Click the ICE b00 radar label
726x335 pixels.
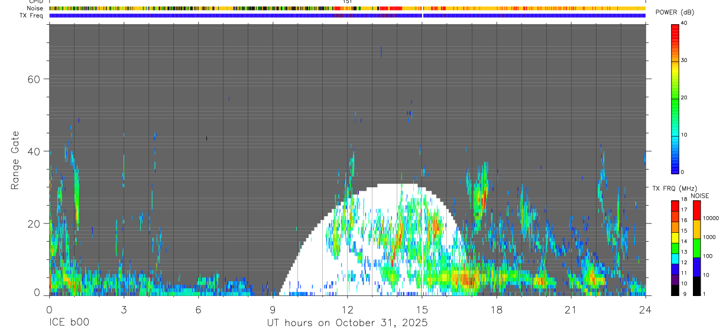(69, 323)
